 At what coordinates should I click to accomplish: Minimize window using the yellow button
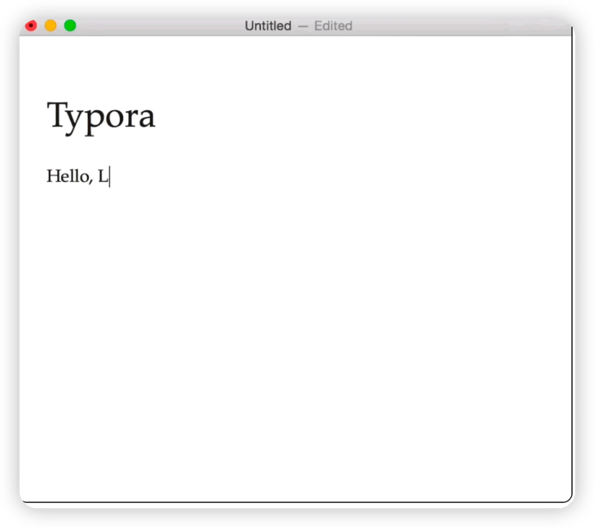50,26
